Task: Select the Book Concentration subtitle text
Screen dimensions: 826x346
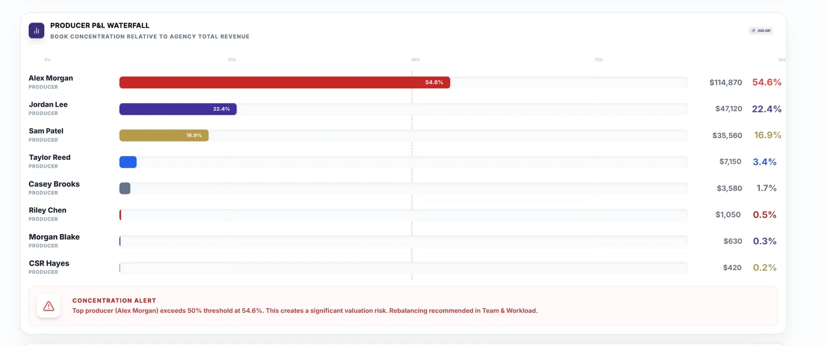Action: [x=150, y=37]
